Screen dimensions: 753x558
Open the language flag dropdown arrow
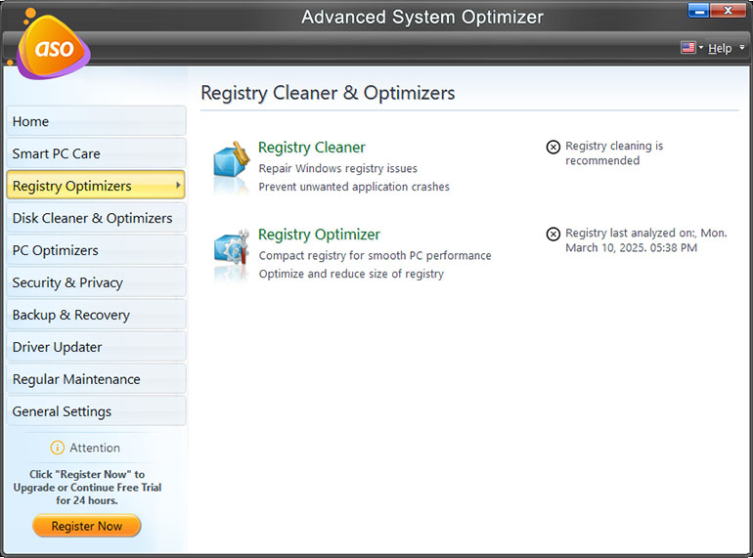[701, 48]
